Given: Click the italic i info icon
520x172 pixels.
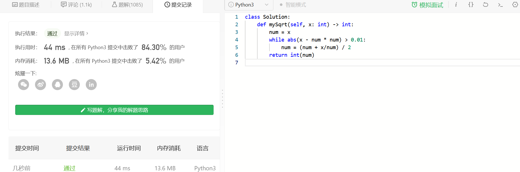Looking at the screenshot, I should click(456, 5).
